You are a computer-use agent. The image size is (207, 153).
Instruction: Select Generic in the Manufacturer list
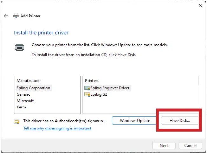[23, 94]
